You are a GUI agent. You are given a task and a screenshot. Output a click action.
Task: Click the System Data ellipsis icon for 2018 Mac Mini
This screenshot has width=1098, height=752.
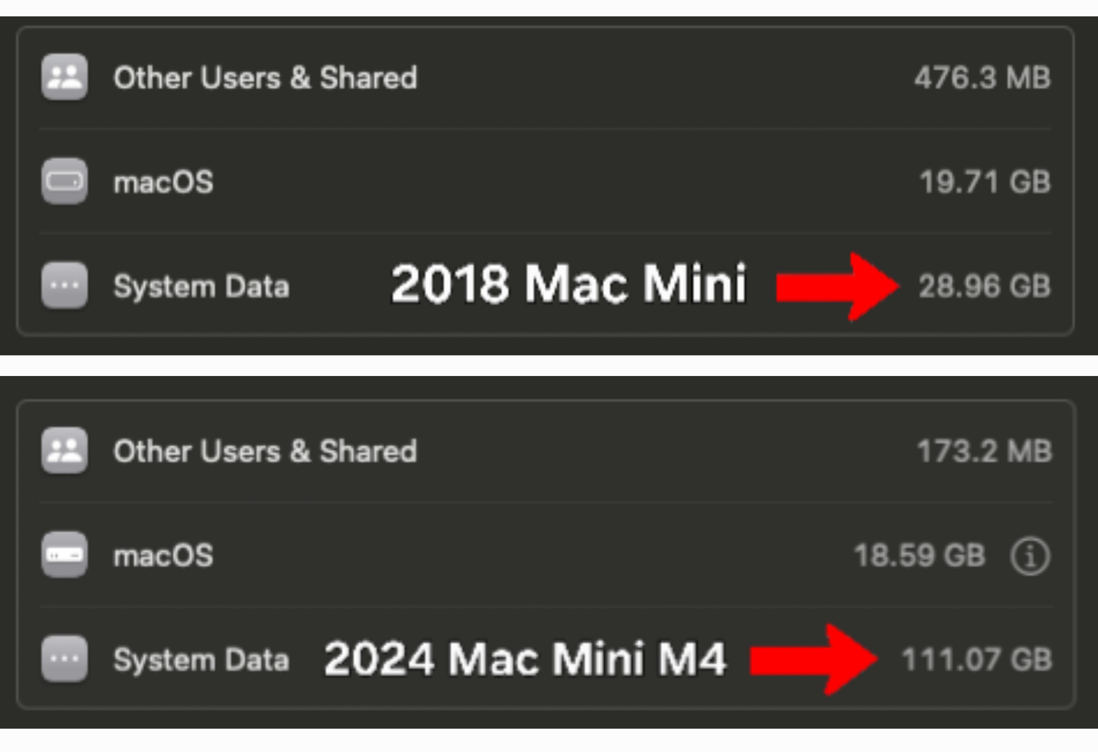click(65, 284)
